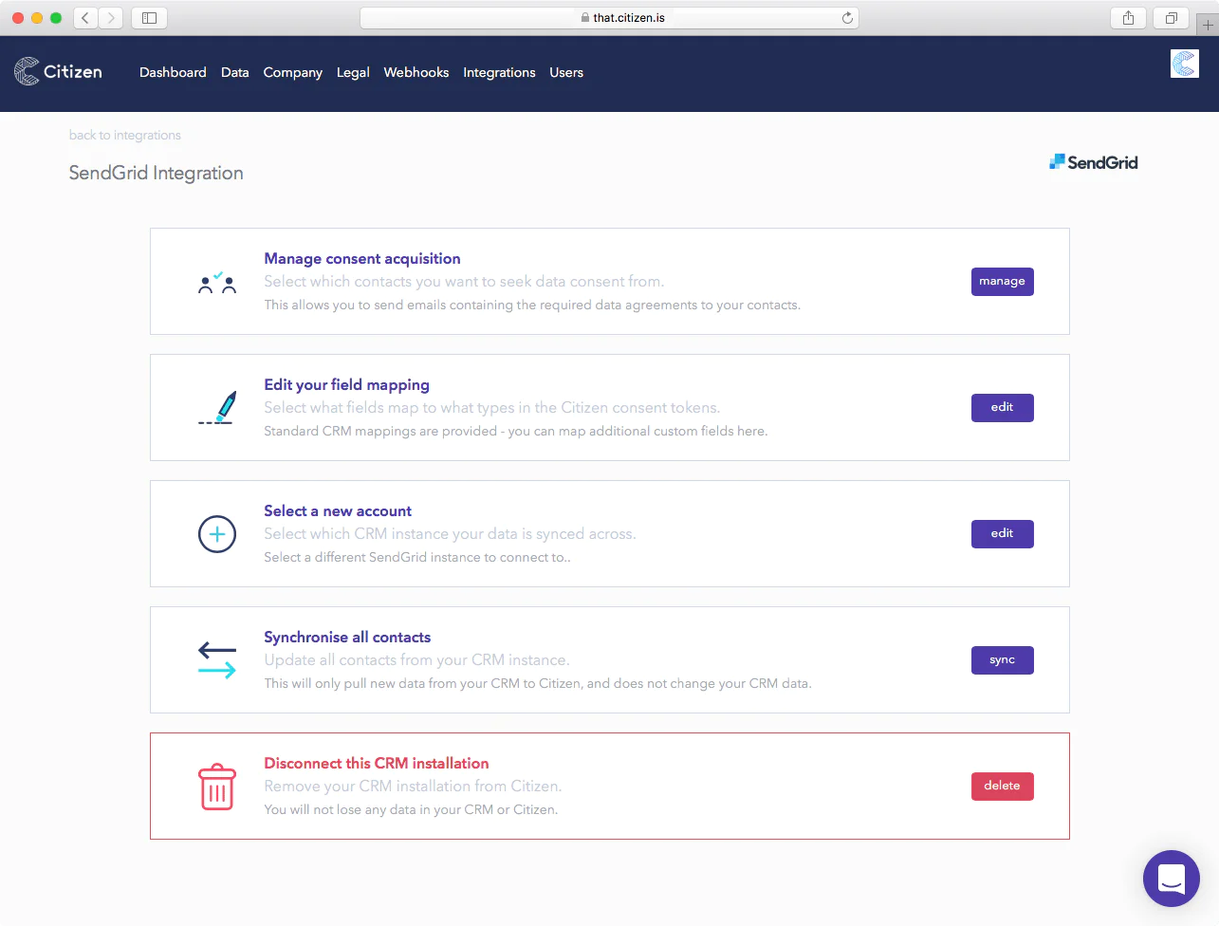Follow the back to integrations link
Screen dimensions: 1219x926
(x=124, y=136)
